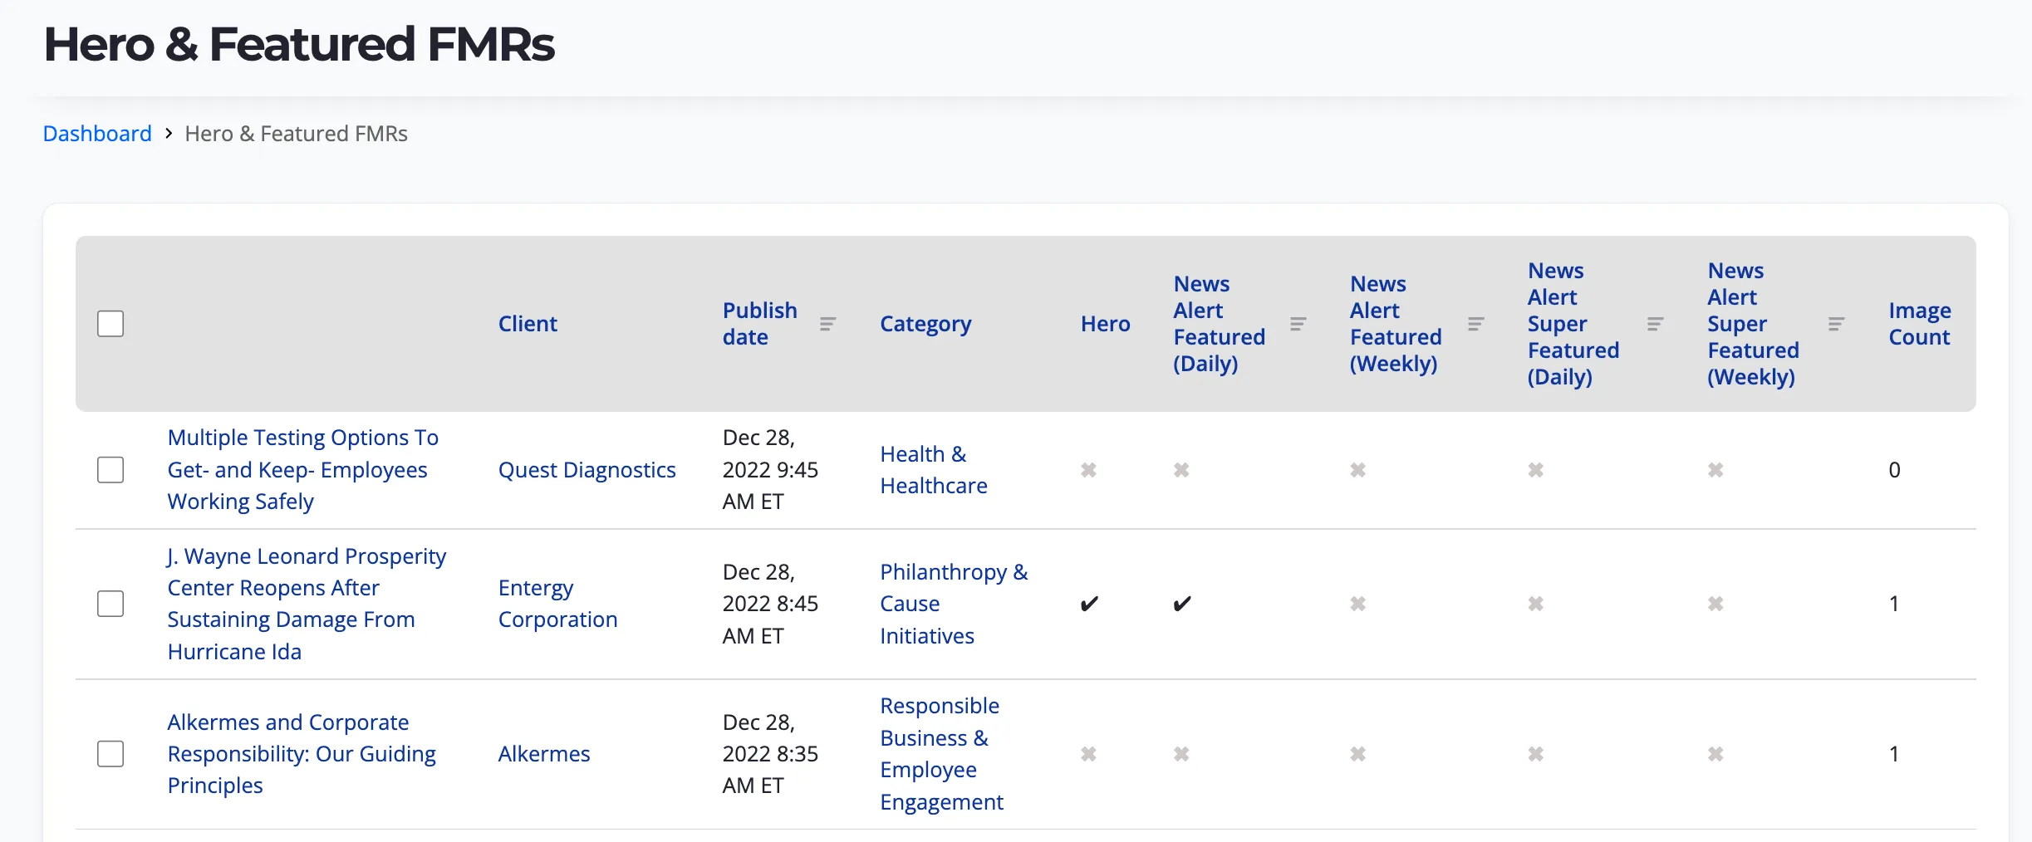Open Philanthropy & Cause Initiatives category
Viewport: 2032px width, 842px height.
coord(954,604)
